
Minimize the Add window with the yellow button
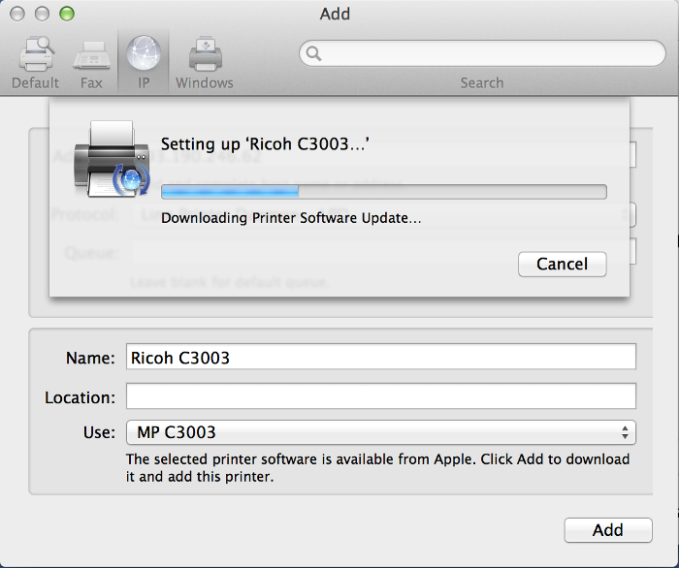(43, 14)
